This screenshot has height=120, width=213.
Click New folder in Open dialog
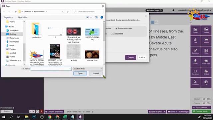[x=23, y=17]
